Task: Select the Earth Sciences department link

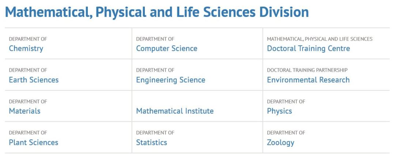Action: point(34,80)
